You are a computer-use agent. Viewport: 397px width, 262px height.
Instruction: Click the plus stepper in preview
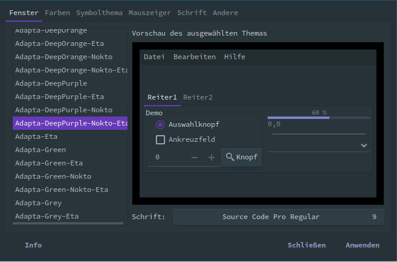[x=211, y=158]
